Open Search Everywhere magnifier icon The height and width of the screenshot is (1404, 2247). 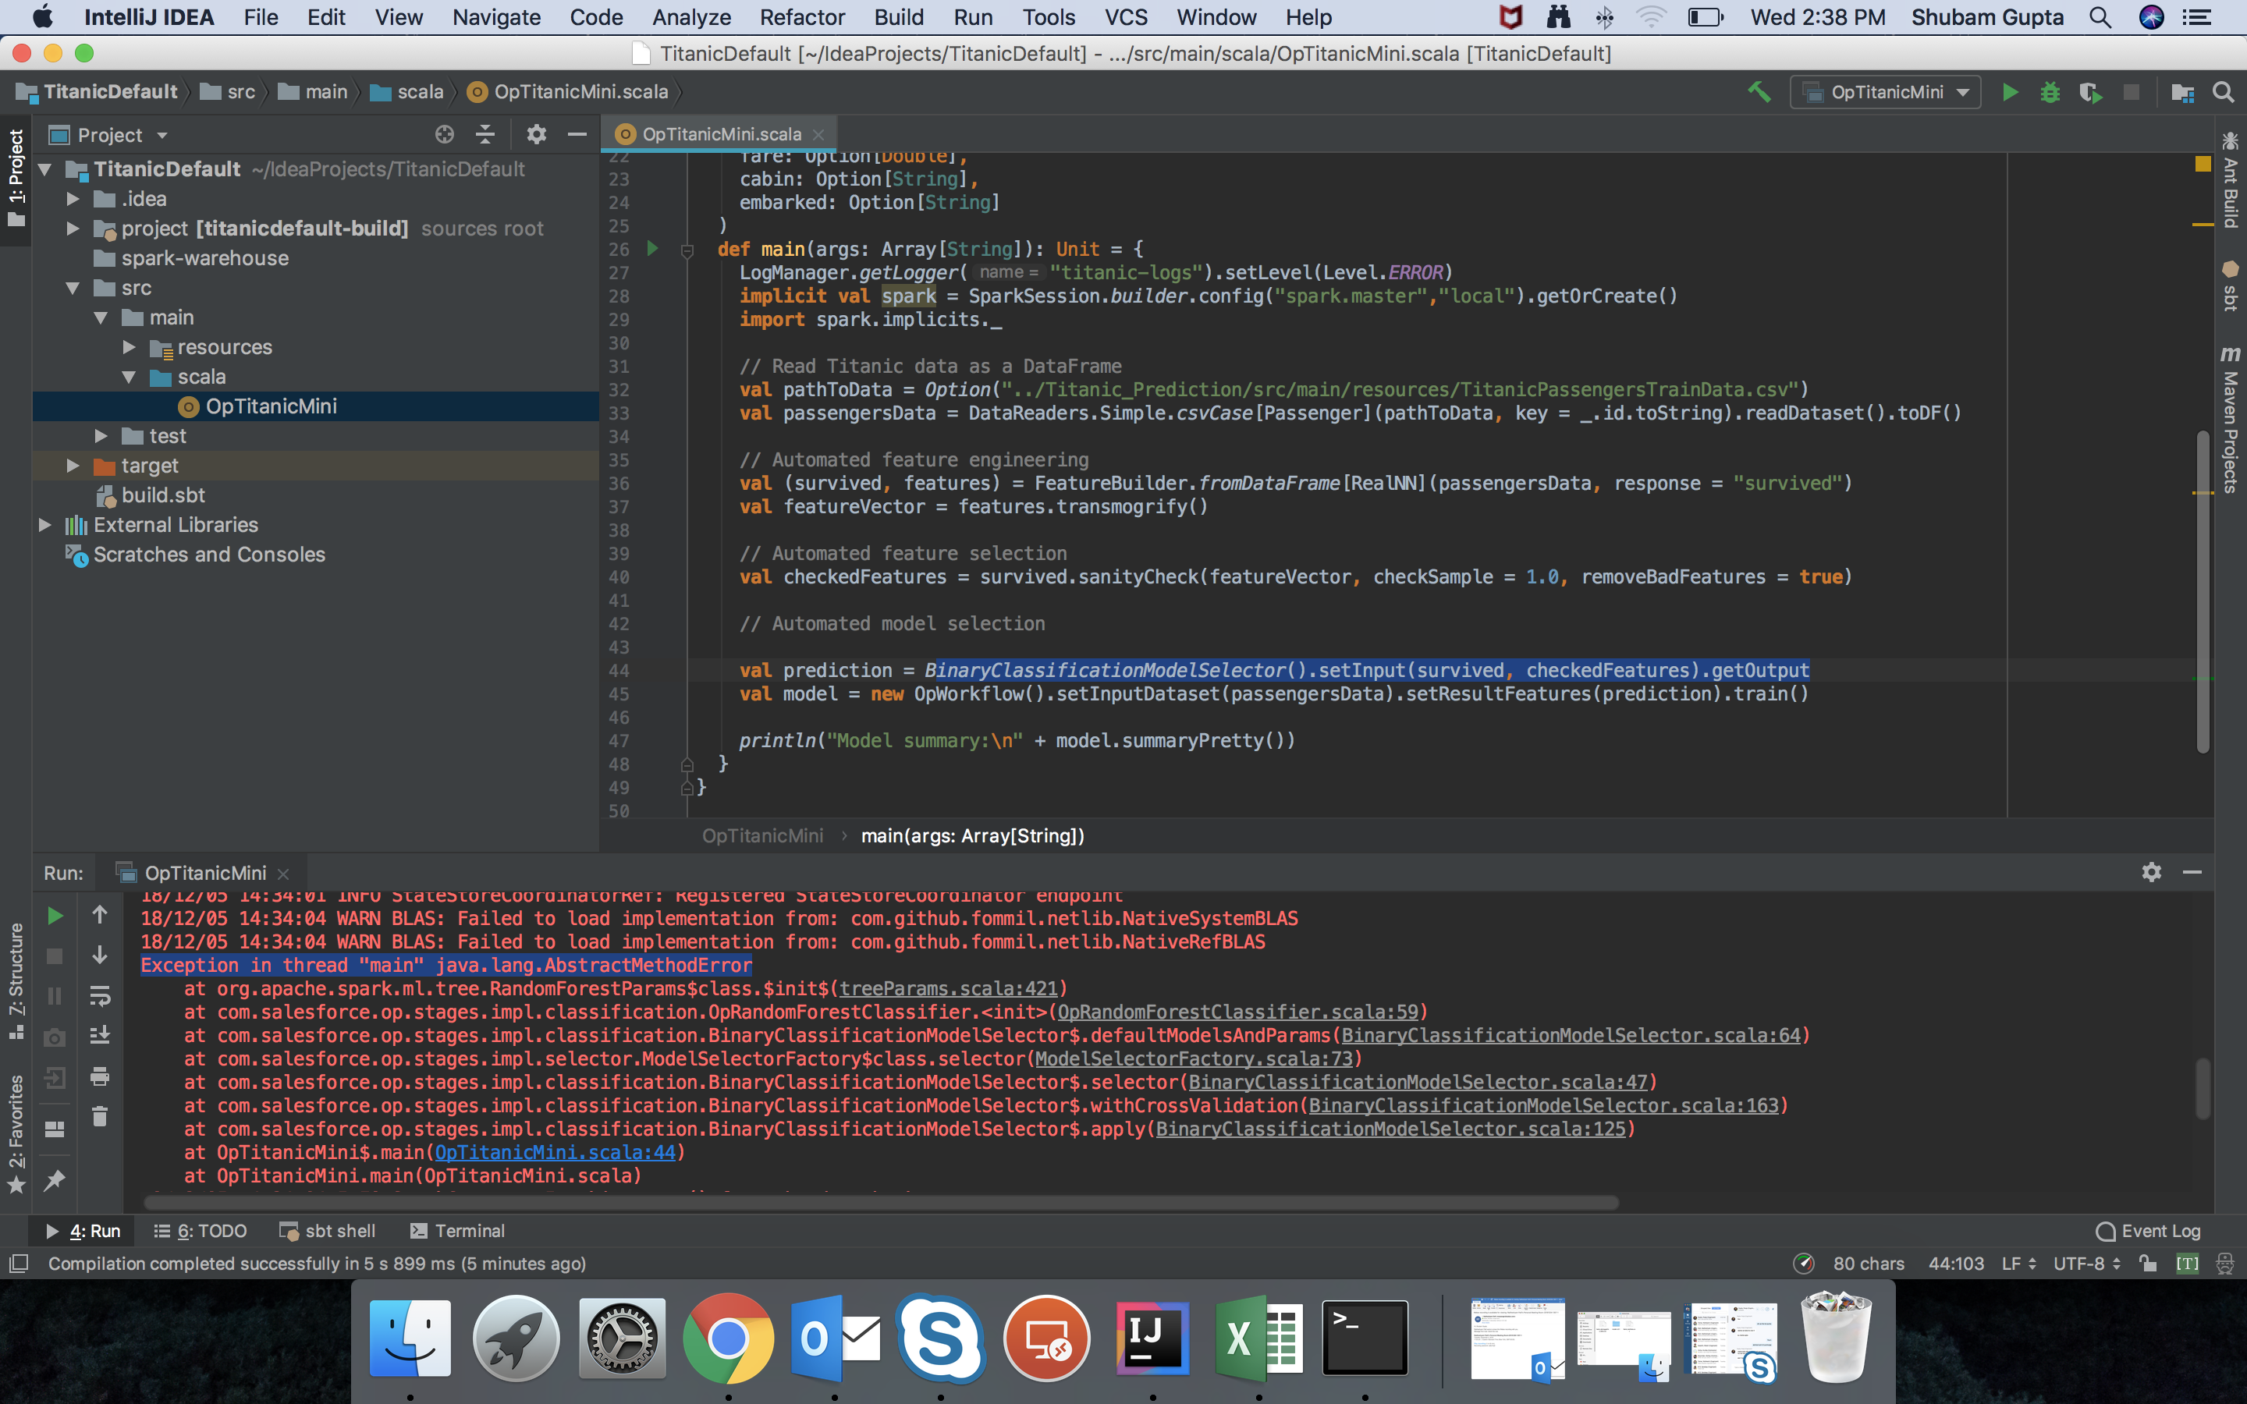coord(2224,92)
